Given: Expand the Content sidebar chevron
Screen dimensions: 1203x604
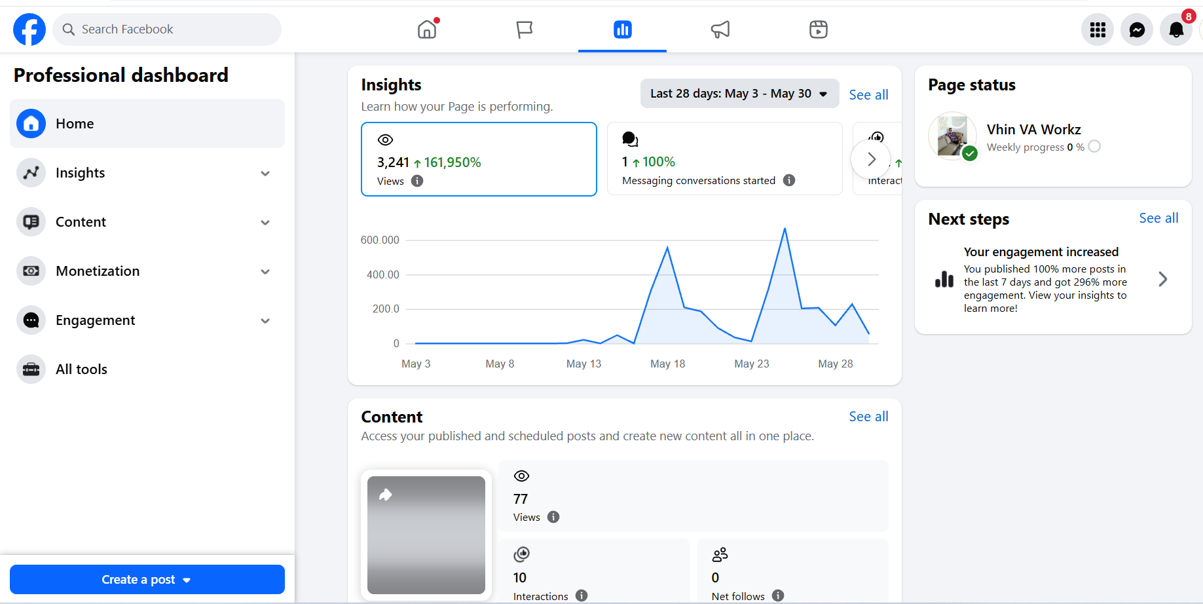Looking at the screenshot, I should [265, 223].
